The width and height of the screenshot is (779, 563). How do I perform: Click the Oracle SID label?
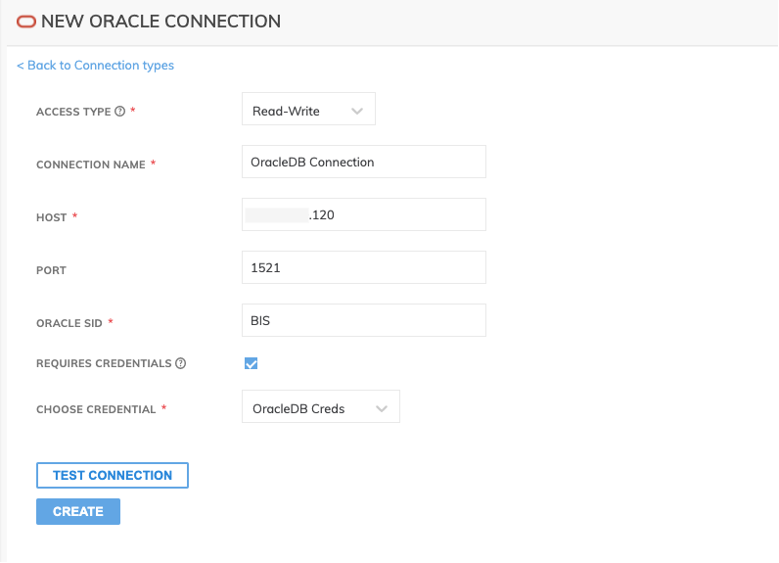point(69,323)
